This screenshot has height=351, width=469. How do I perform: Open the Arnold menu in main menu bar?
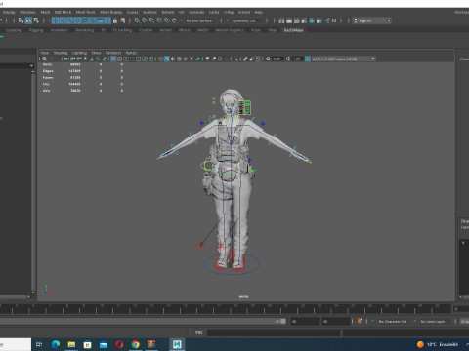(244, 12)
